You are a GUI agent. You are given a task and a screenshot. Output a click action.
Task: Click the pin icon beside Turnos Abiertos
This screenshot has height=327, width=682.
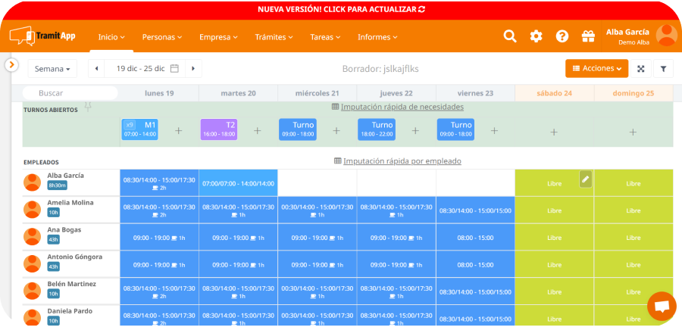pyautogui.click(x=88, y=107)
